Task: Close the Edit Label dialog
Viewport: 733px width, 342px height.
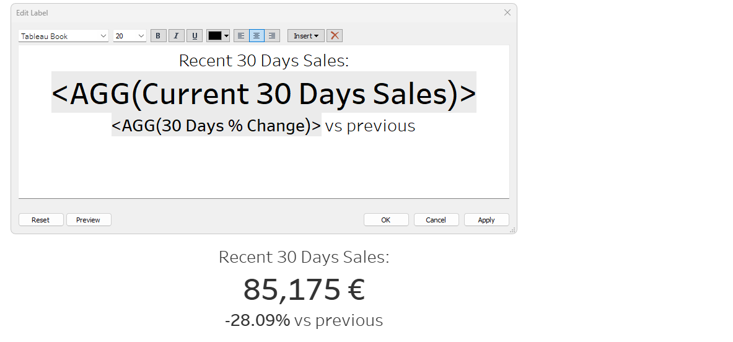Action: click(507, 12)
